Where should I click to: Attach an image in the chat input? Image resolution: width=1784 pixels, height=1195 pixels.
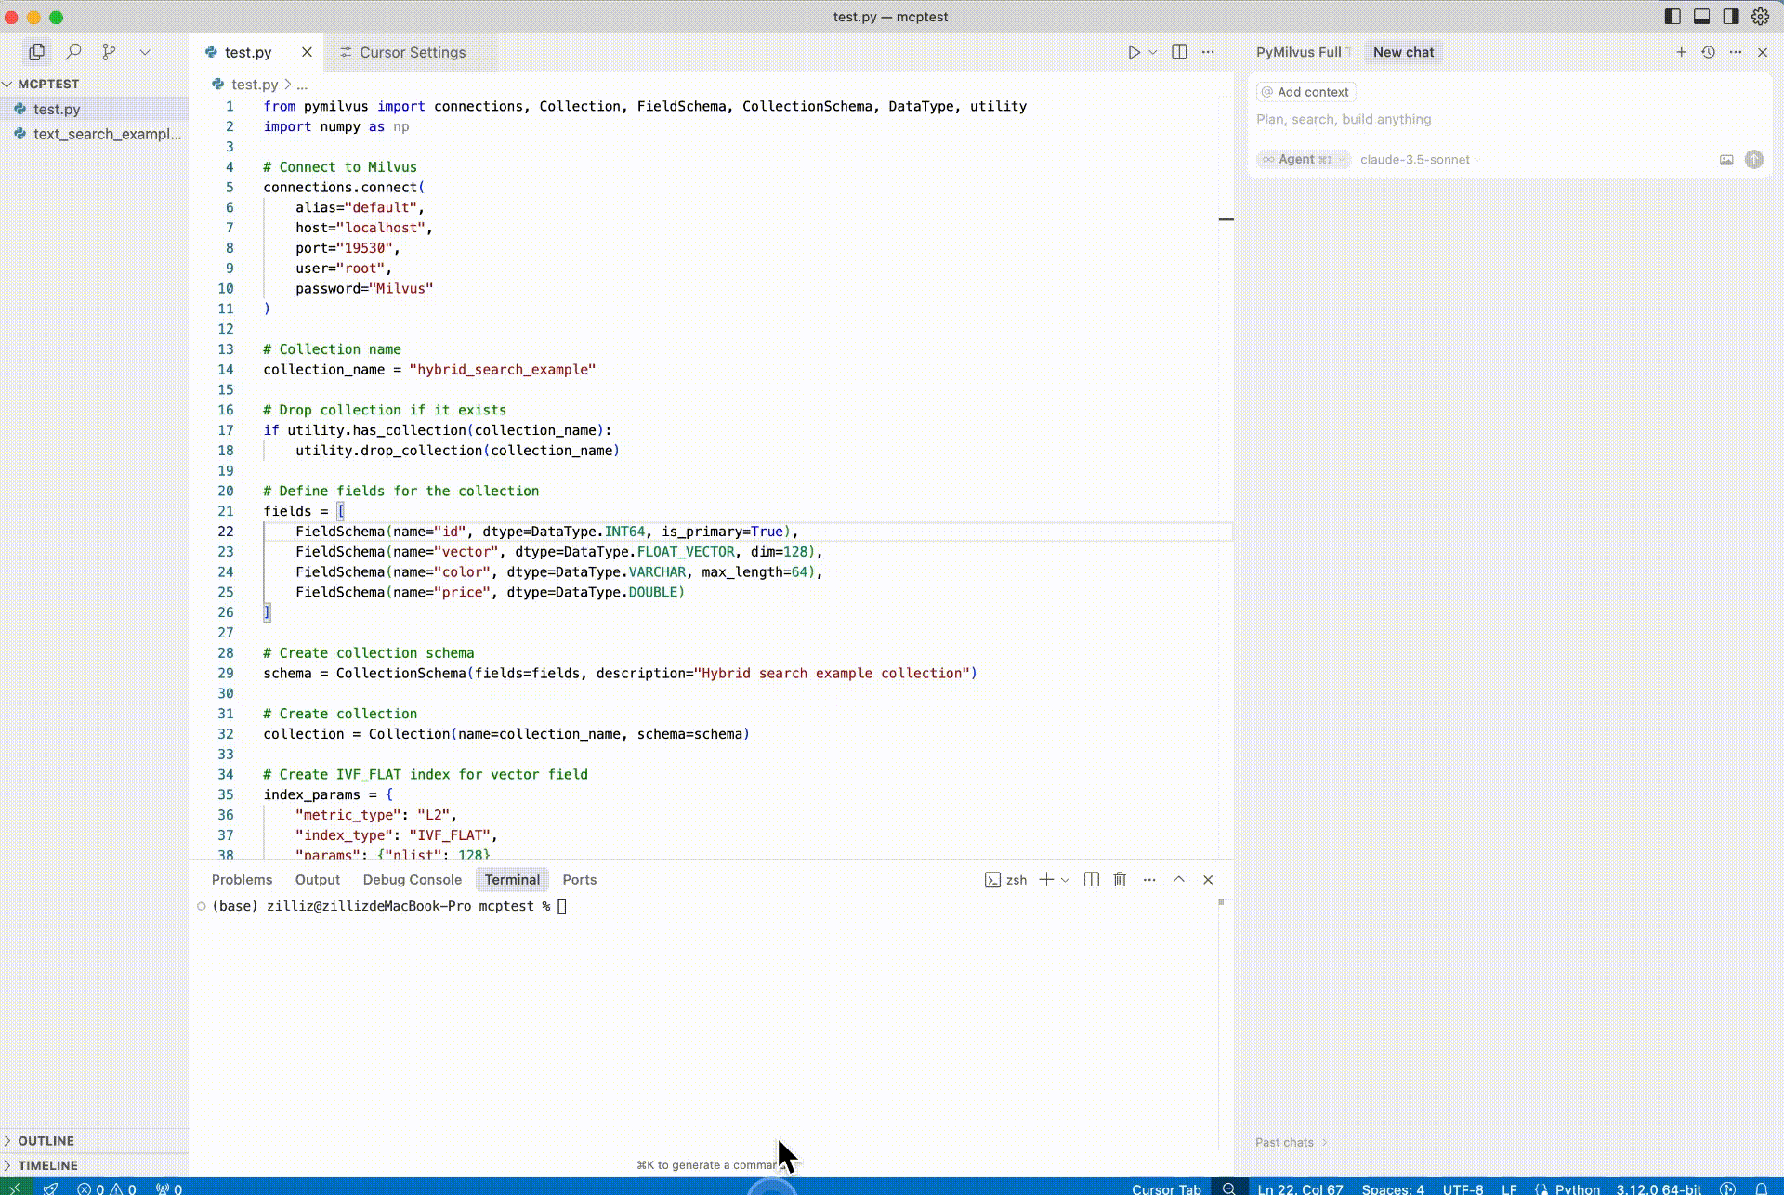click(1726, 160)
